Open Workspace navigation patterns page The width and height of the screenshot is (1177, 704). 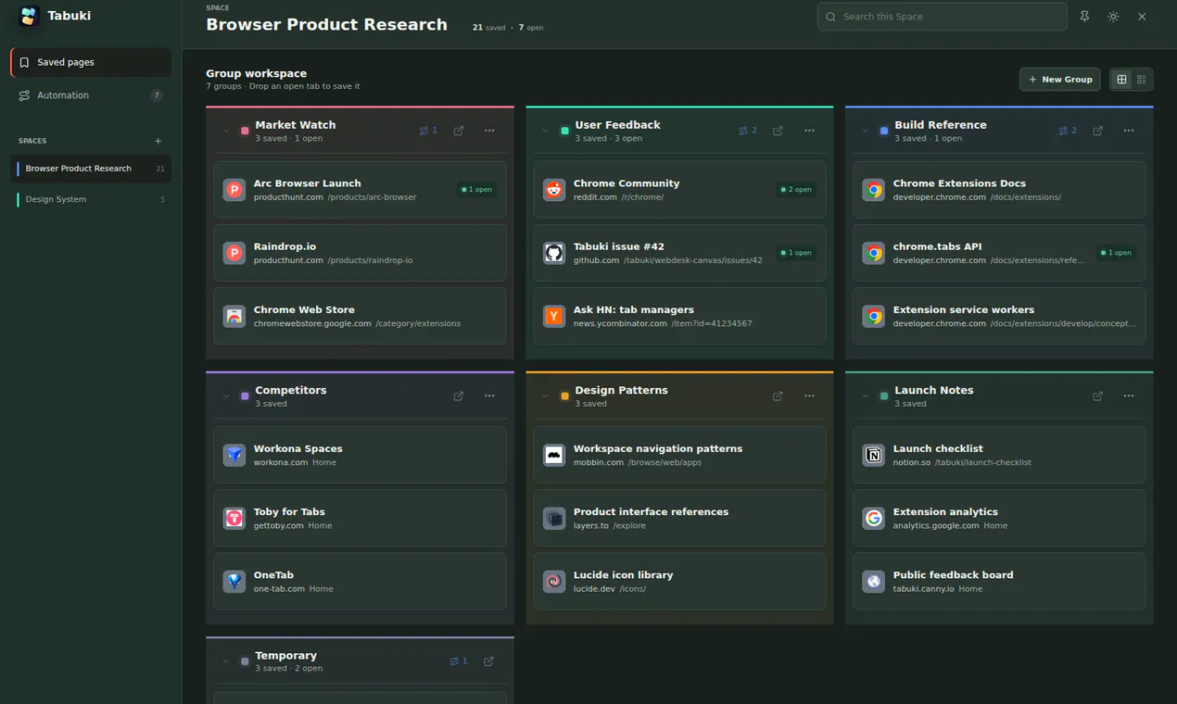(x=679, y=455)
